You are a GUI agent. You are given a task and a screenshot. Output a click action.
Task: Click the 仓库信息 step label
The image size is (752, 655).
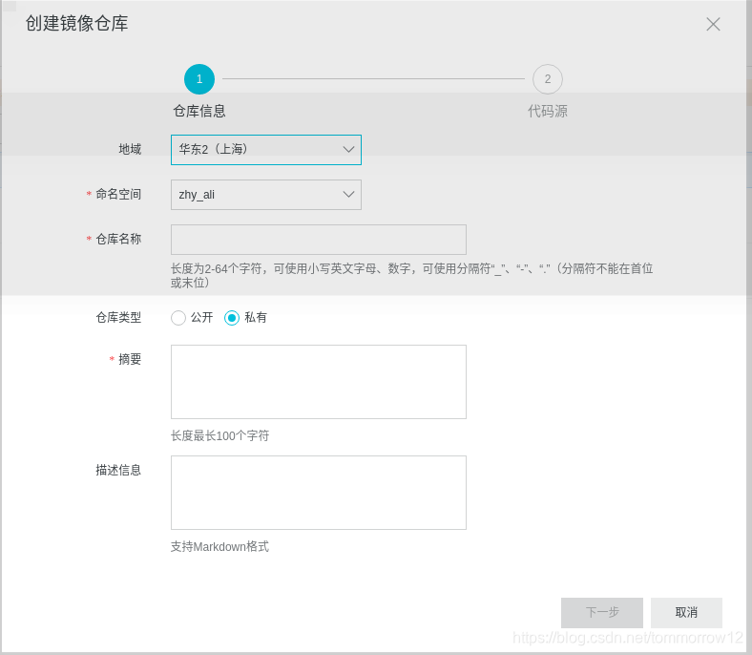[x=199, y=112]
